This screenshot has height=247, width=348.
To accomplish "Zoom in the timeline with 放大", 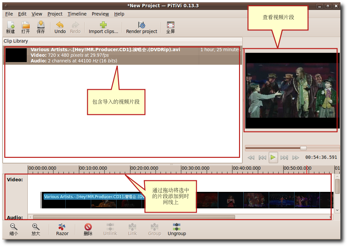I will point(36,229).
